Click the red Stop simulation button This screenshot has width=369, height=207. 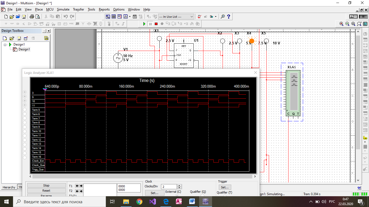point(156,24)
